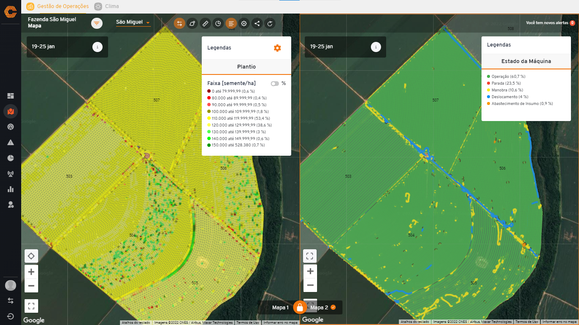Image resolution: width=579 pixels, height=325 pixels.
Task: Toggle the compare maps swap tool
Action: point(179,24)
